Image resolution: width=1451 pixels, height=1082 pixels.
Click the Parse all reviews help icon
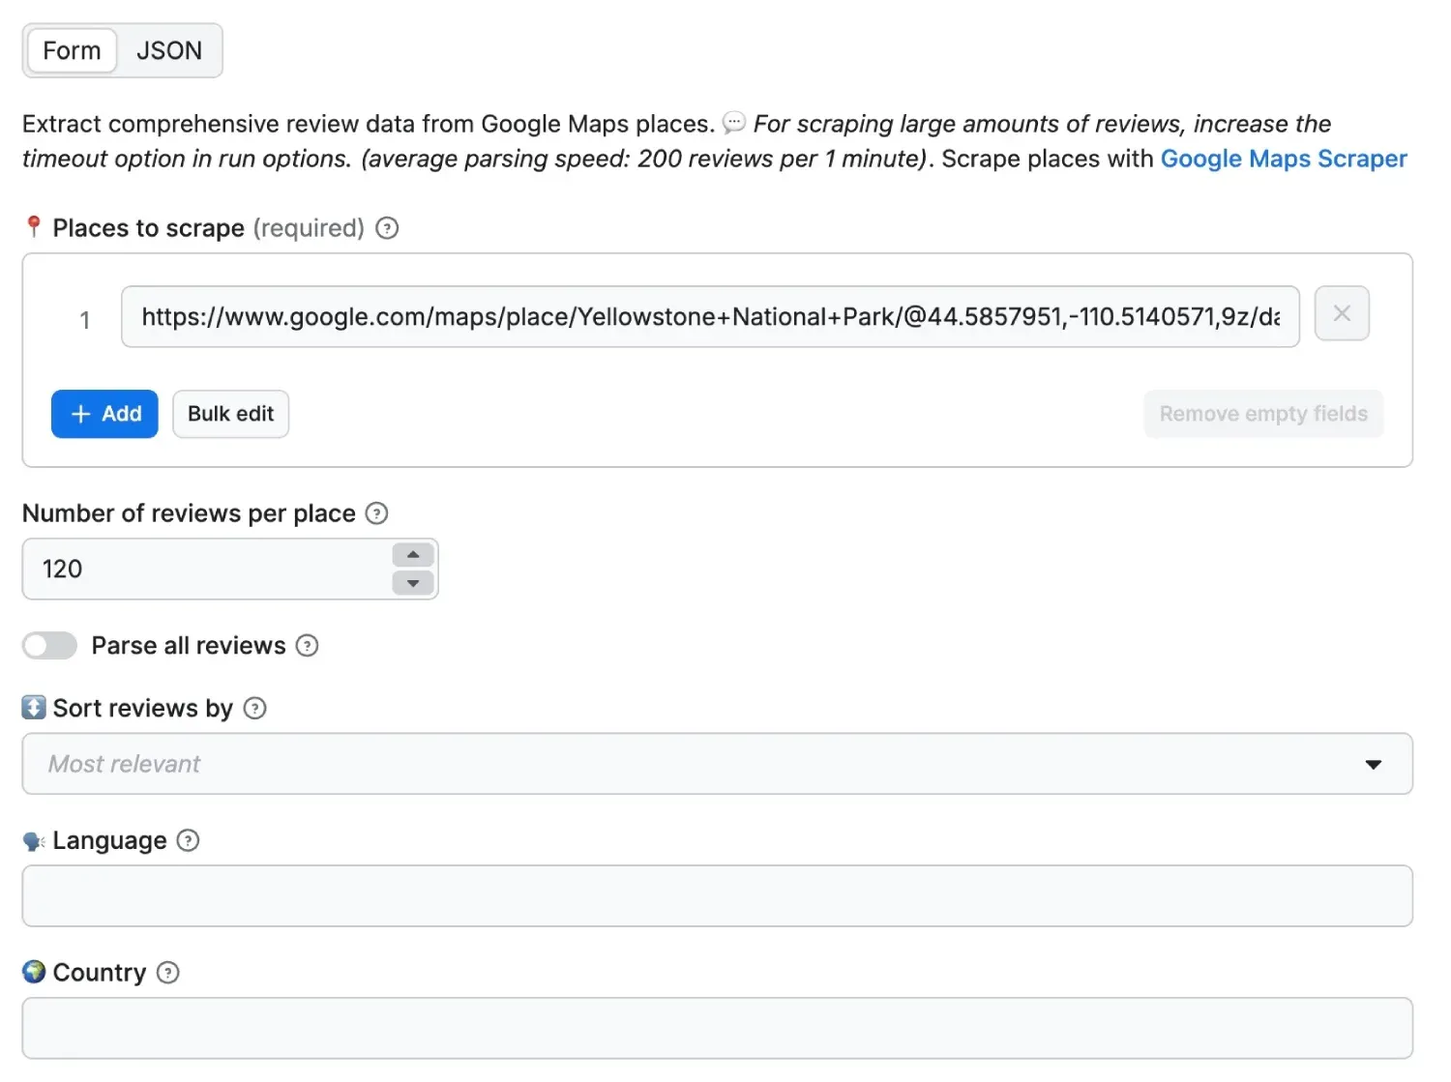[x=307, y=646]
